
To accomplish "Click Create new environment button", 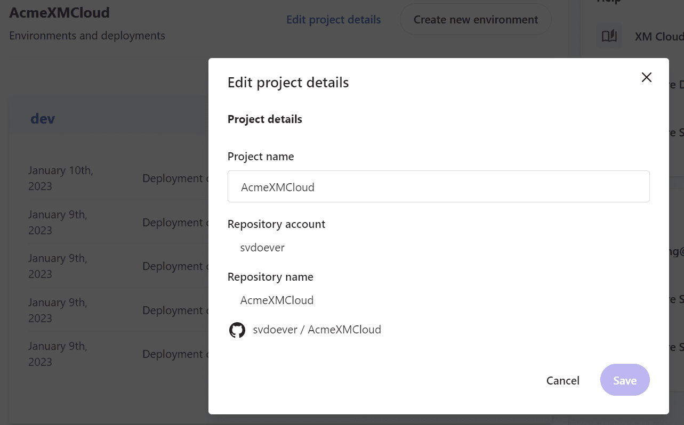I will (x=476, y=20).
